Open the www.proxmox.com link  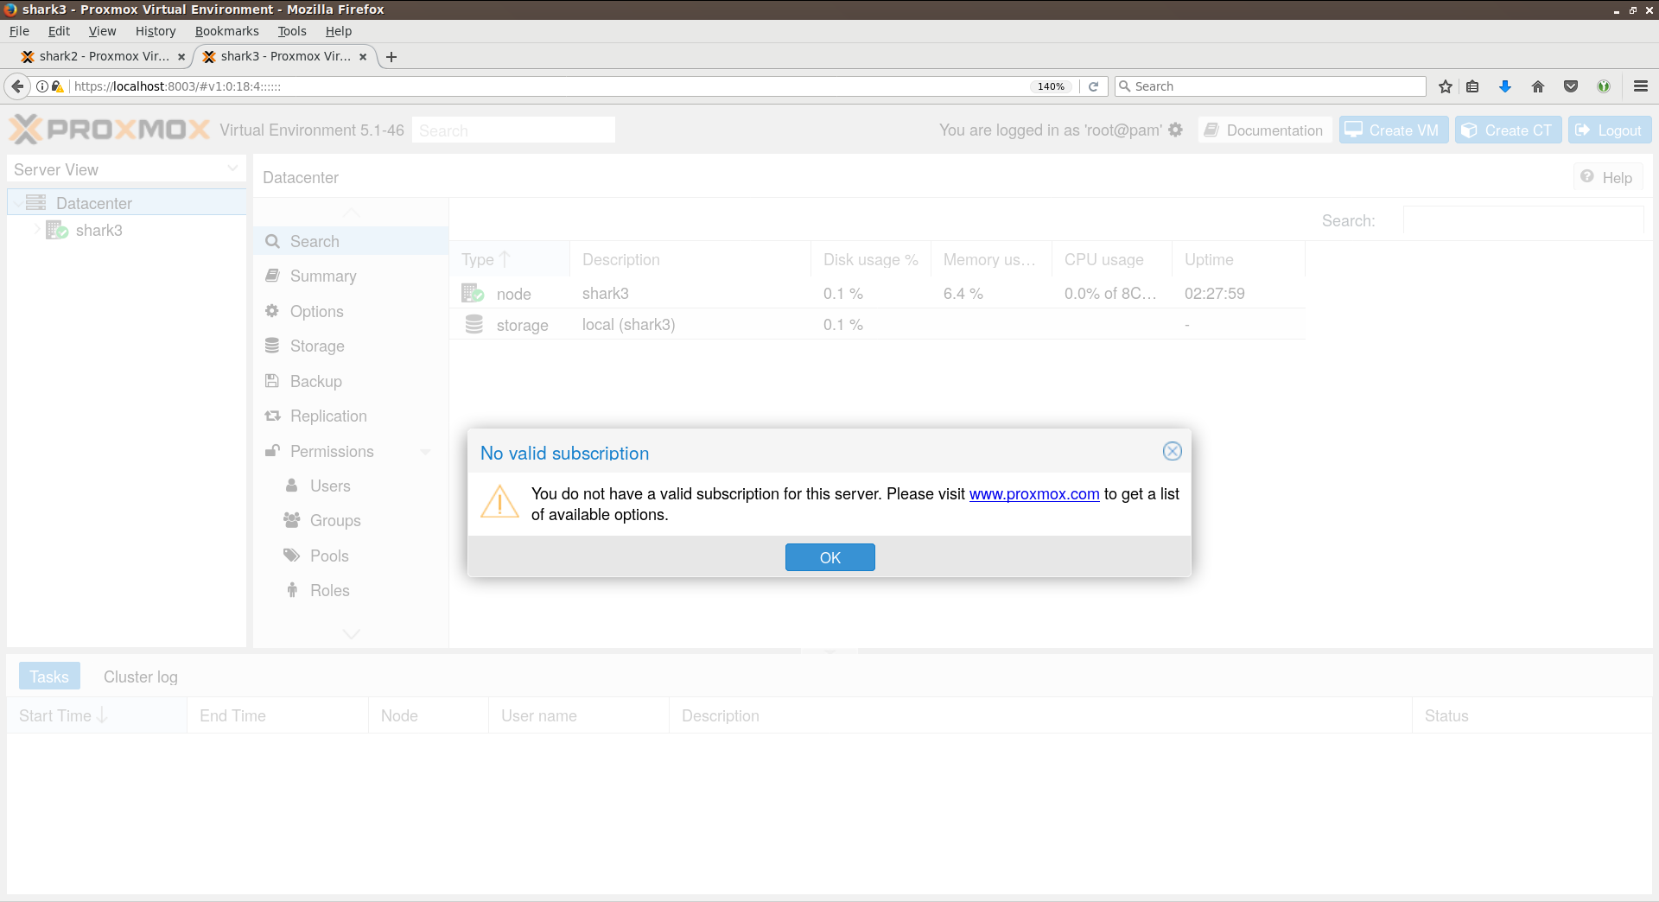coord(1034,493)
